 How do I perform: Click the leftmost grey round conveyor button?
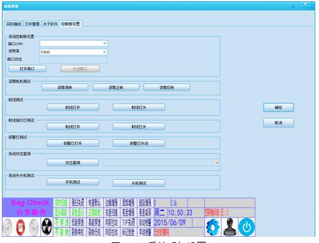(x=7, y=227)
